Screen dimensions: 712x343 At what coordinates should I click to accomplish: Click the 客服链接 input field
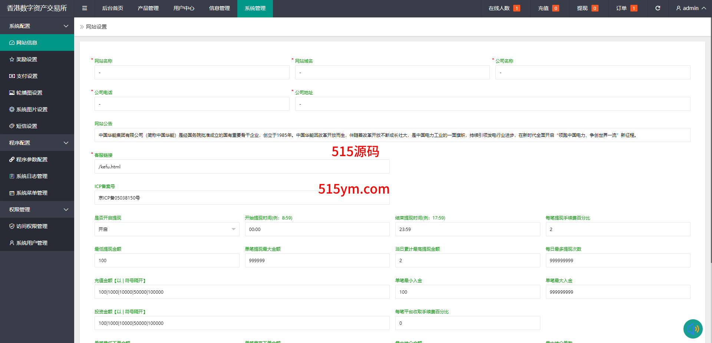(x=242, y=166)
